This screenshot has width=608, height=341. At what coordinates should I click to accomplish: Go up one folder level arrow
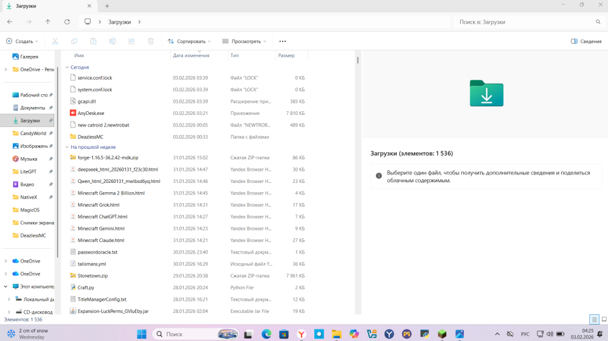click(x=47, y=22)
